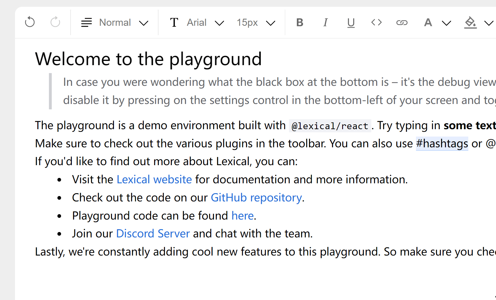Click the paragraph format icon beside Normal

tap(86, 22)
